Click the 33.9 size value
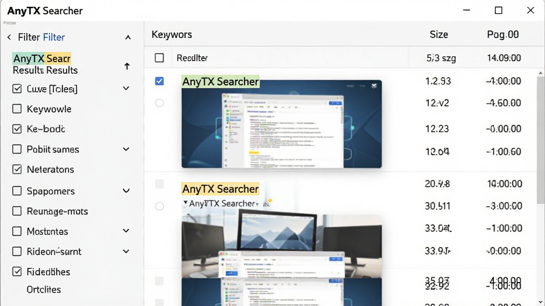 [437, 251]
